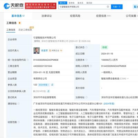Switch to the 历史工商信息 sub-tab
This screenshot has width=138, height=138.
tap(25, 30)
